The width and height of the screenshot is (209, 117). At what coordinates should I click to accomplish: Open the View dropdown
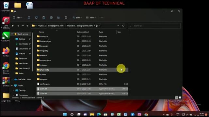click(91, 18)
